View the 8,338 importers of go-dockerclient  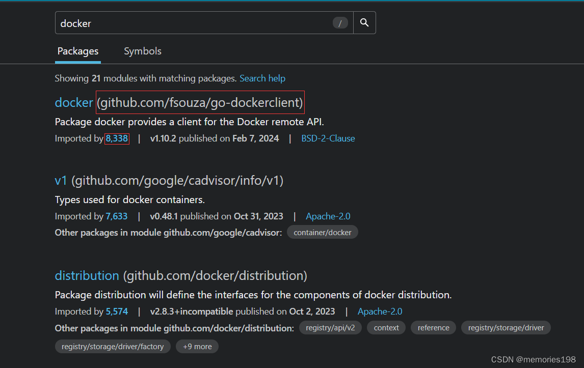click(117, 138)
